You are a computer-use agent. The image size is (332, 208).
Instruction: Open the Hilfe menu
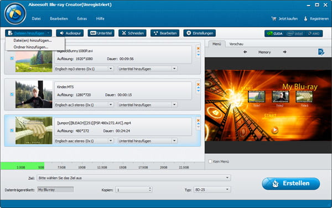pos(100,19)
